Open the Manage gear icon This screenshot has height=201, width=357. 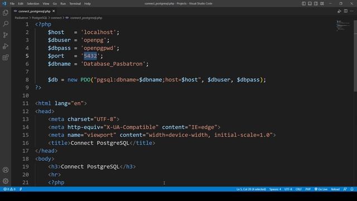click(x=6, y=181)
